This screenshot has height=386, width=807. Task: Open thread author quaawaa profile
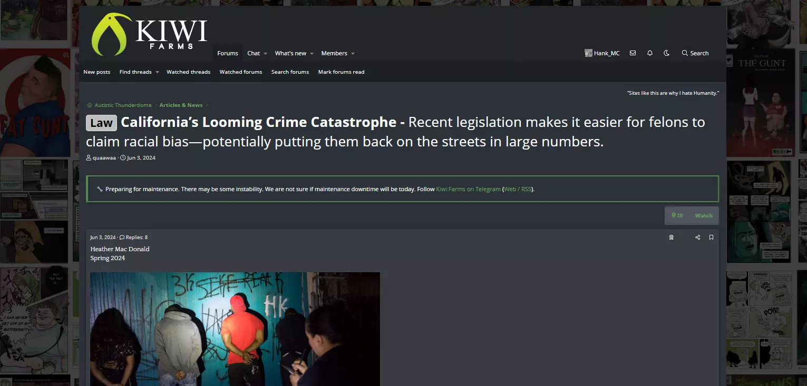[x=104, y=158]
